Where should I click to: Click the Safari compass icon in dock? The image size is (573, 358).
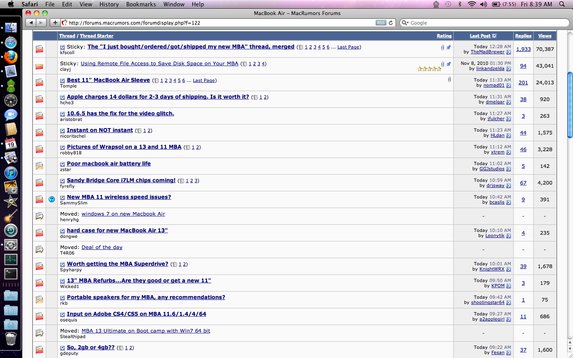(x=11, y=43)
